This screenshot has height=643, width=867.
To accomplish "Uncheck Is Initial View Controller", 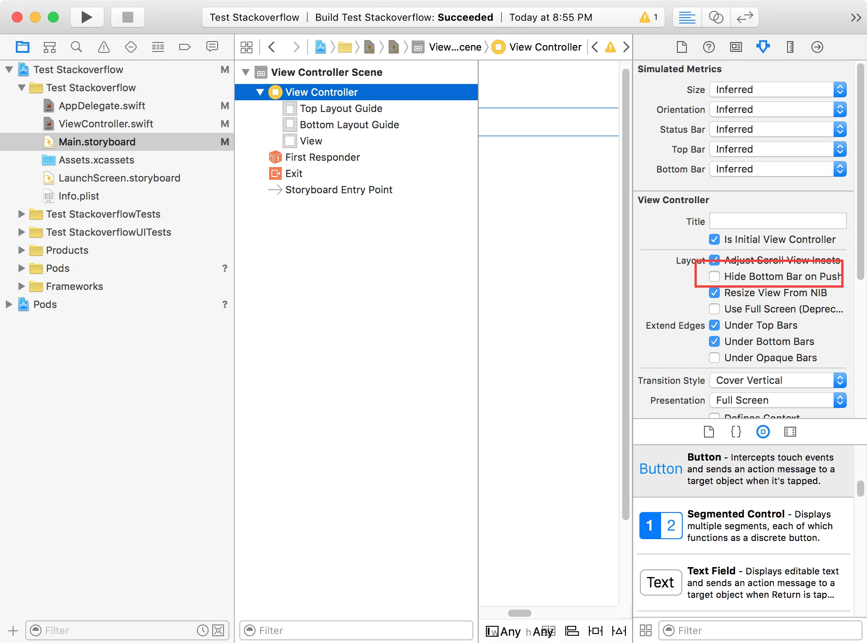I will point(714,239).
